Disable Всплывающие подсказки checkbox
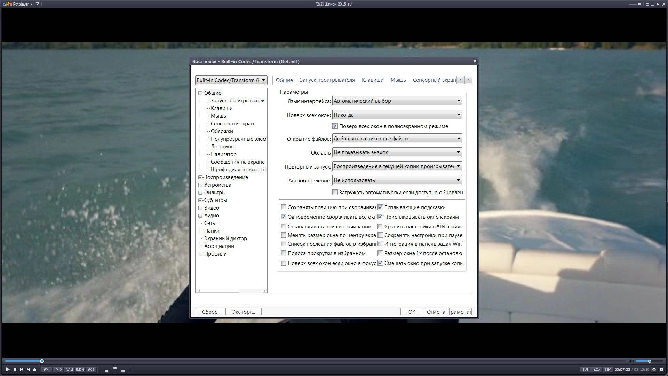 click(x=380, y=207)
